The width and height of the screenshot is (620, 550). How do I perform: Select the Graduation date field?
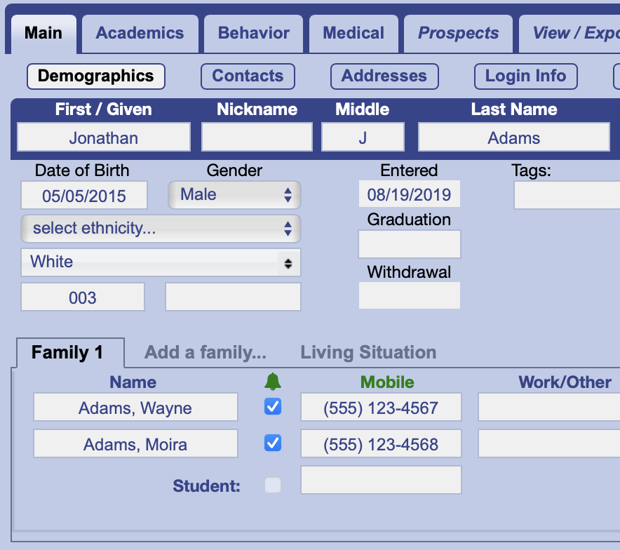point(410,245)
